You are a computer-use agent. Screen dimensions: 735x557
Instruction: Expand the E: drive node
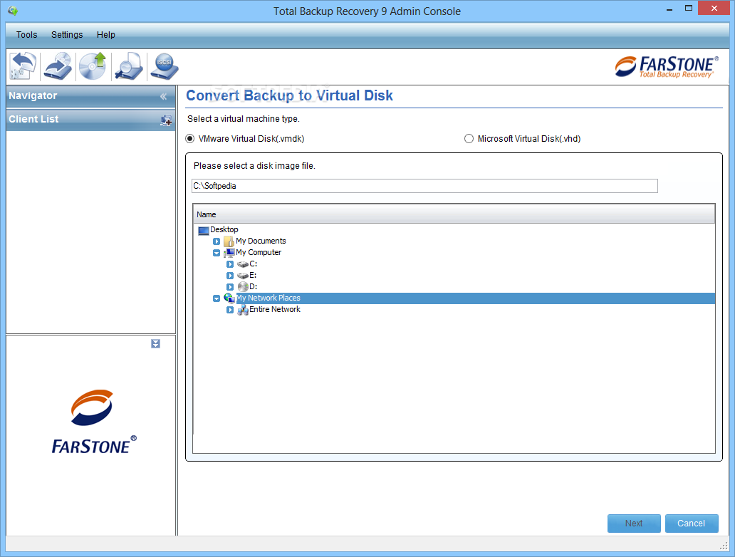[229, 276]
